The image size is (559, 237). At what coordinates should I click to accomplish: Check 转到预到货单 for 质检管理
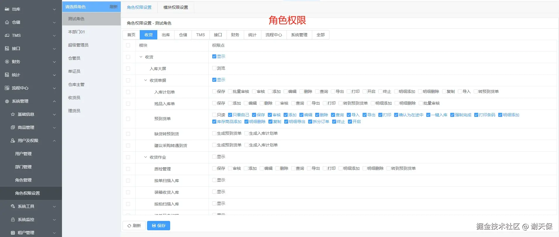click(389, 168)
